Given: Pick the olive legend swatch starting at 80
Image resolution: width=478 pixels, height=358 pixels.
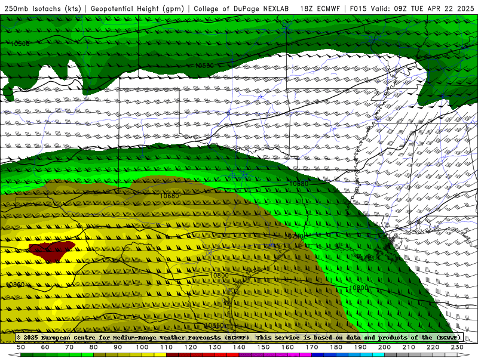Looking at the screenshot, I should [100, 355].
